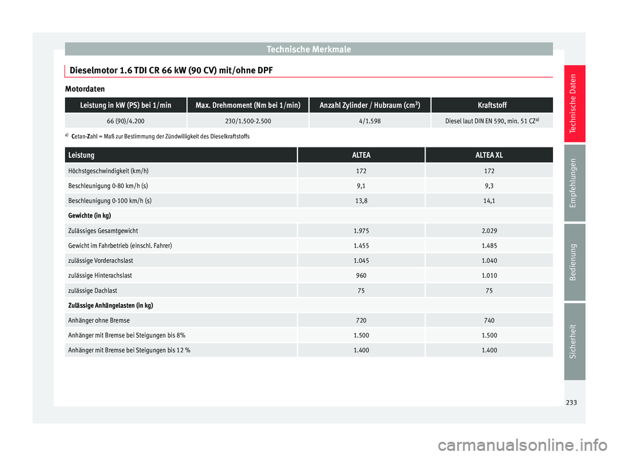Select the Höchstgeschwindigkeit (km/h) row label
The image size is (618, 456).
(x=108, y=171)
